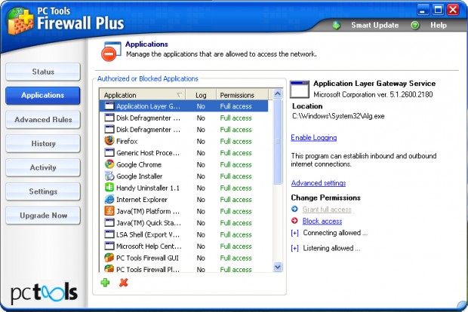468x312 pixels.
Task: Click the Log value No for Firefox
Action: 201,141
